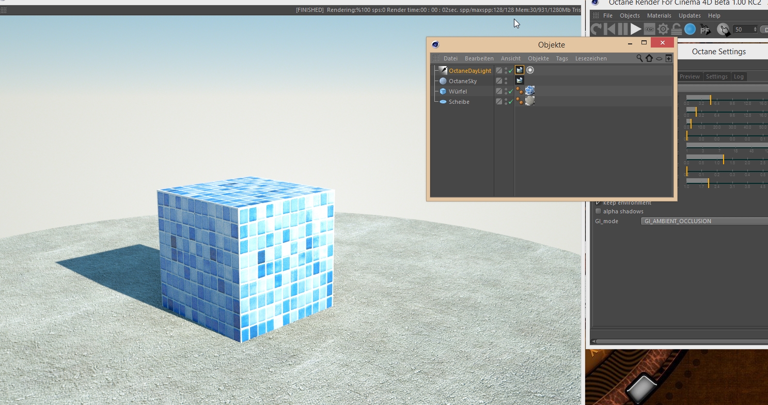Viewport: 768px width, 405px height.
Task: Click the search magnifier icon in Objekte window
Action: [x=640, y=58]
